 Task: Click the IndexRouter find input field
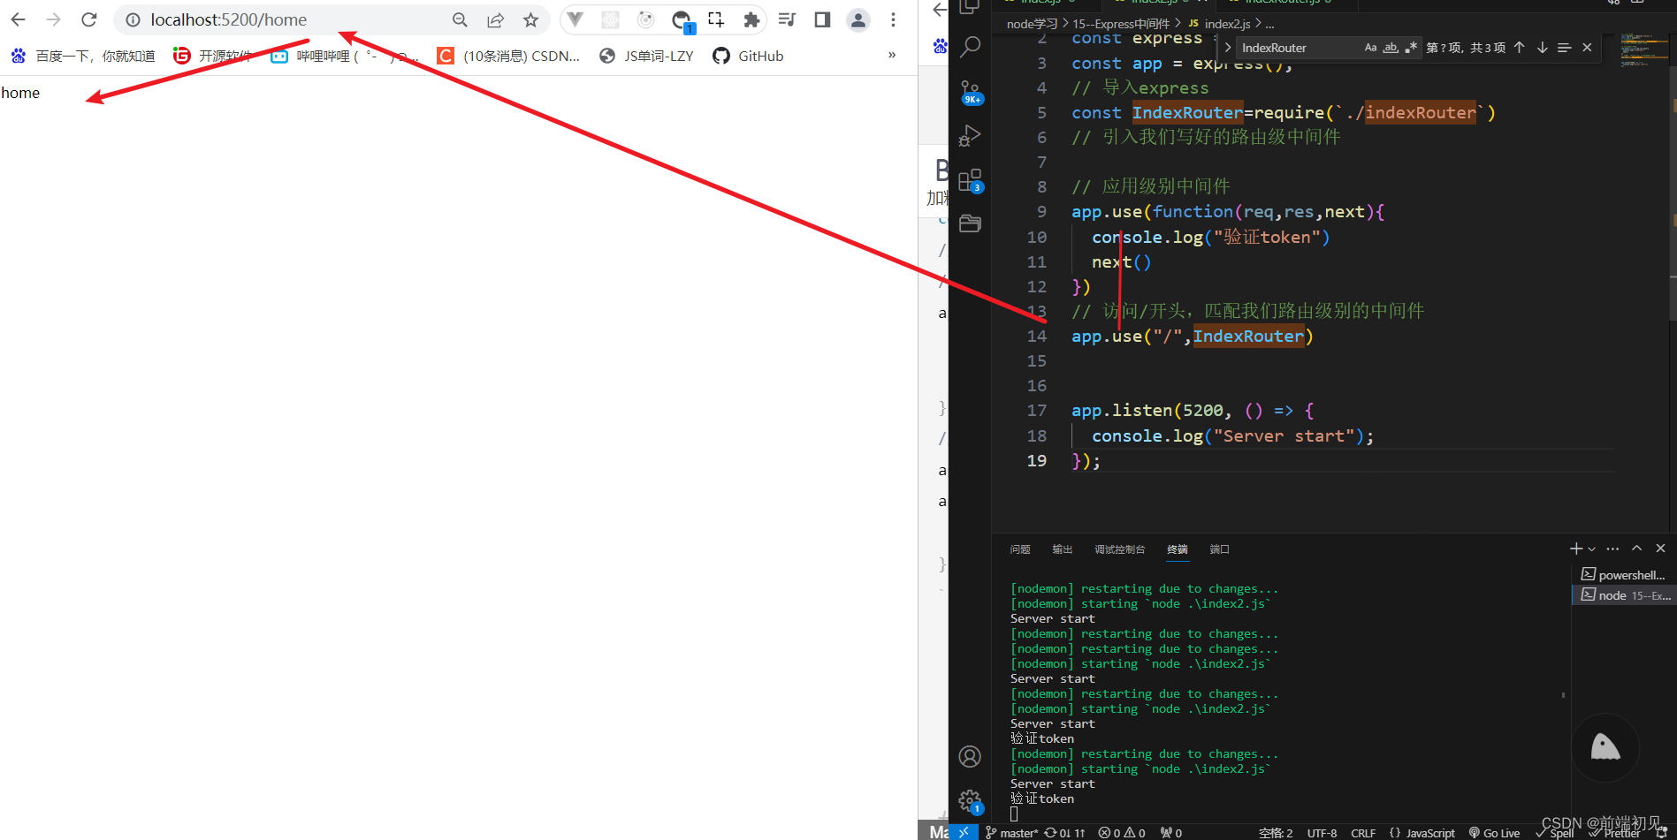pyautogui.click(x=1300, y=48)
